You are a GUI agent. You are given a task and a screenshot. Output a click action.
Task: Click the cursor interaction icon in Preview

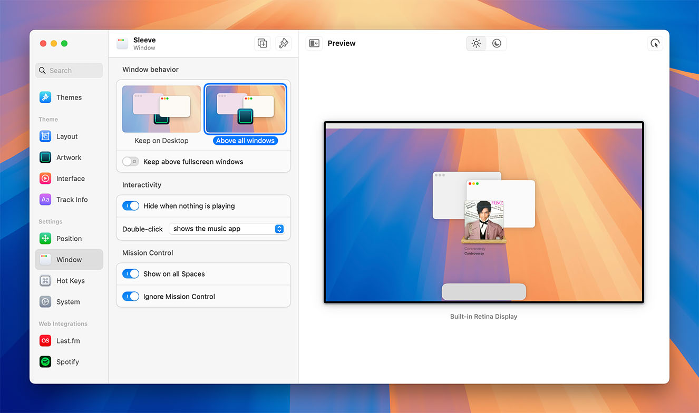pyautogui.click(x=655, y=43)
